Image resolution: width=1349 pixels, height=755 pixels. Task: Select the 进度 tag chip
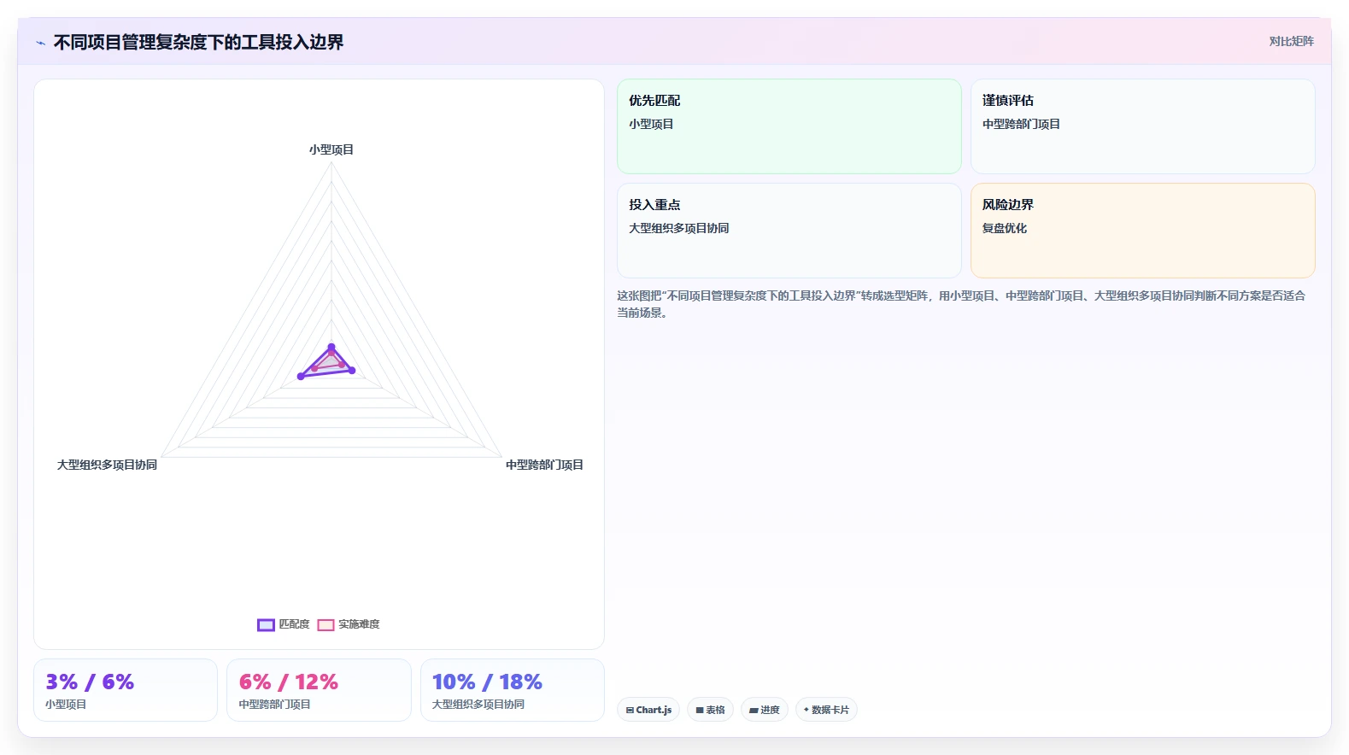tap(765, 710)
